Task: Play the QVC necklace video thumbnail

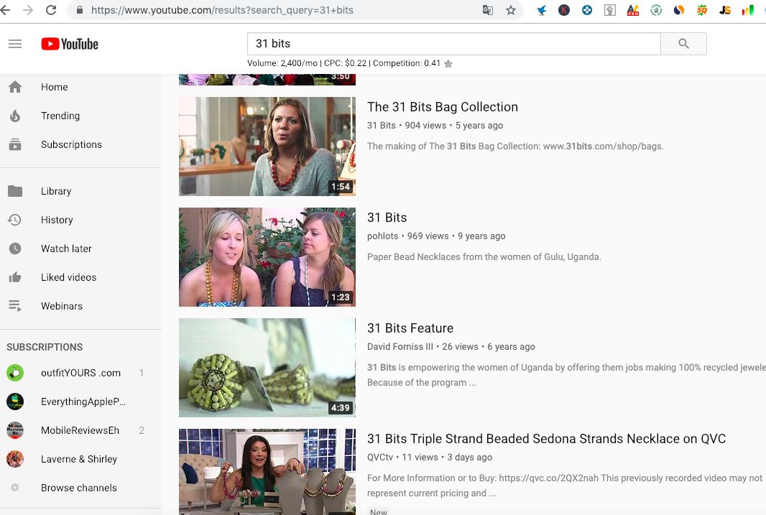Action: 267,472
